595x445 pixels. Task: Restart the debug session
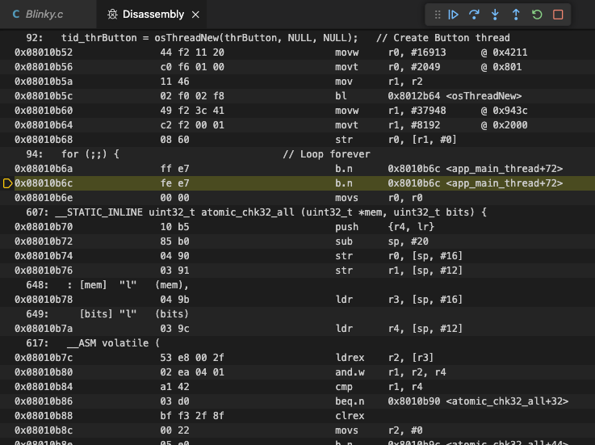pyautogui.click(x=537, y=15)
